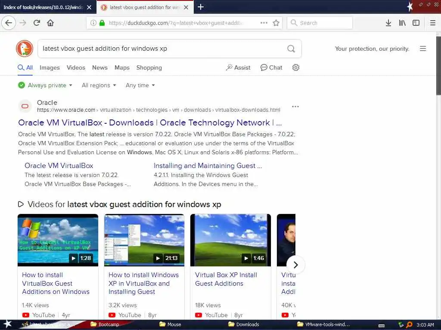Click the Start star button on taskbar
Screen dimensions: 441x330
click(x=7, y=324)
